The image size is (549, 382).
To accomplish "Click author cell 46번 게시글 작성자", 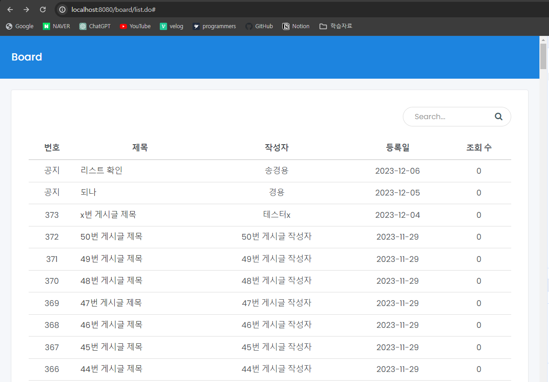I will (x=277, y=325).
